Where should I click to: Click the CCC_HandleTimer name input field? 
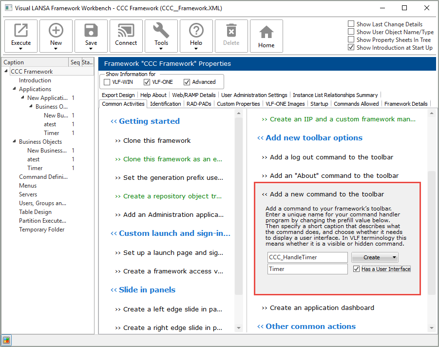click(x=307, y=257)
